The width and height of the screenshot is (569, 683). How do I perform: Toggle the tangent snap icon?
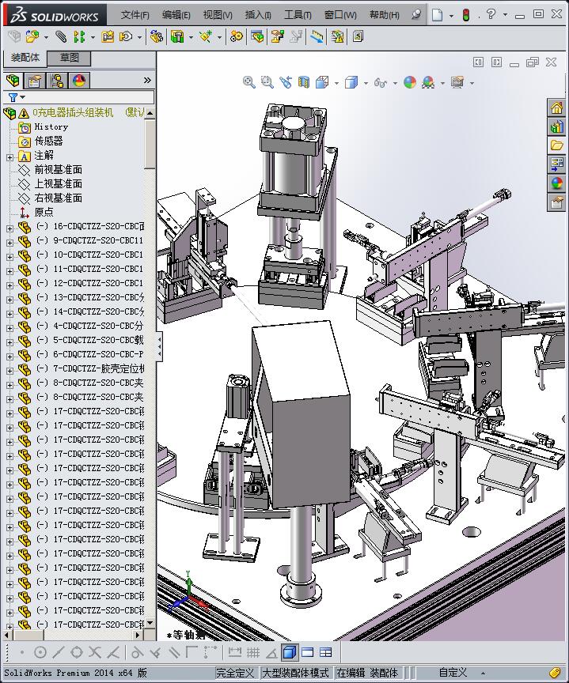[x=136, y=652]
